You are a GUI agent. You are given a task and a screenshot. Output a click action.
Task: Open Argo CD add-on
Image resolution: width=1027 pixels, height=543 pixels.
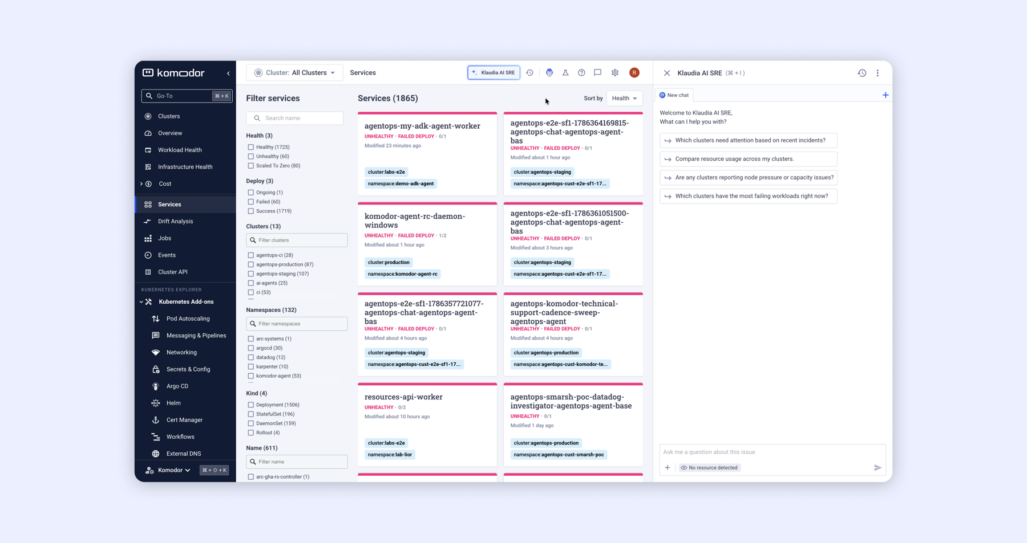coord(177,386)
